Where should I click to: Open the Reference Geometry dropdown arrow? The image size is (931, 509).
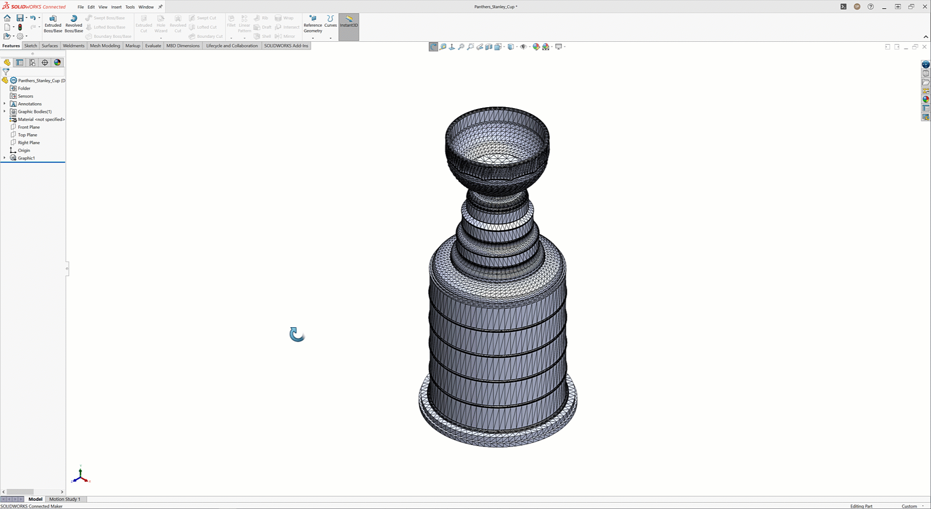[x=313, y=37]
